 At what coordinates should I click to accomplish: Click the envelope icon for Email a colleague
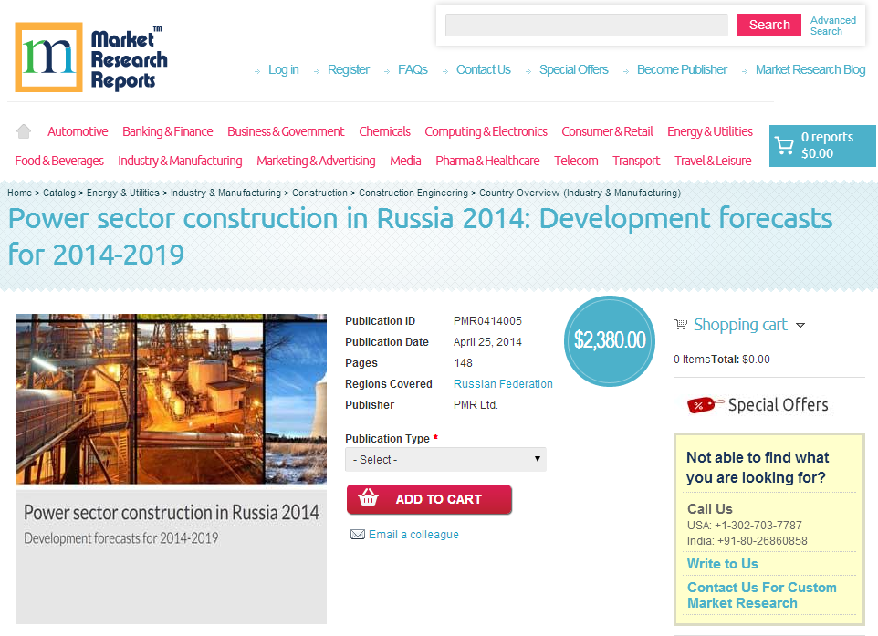click(357, 534)
